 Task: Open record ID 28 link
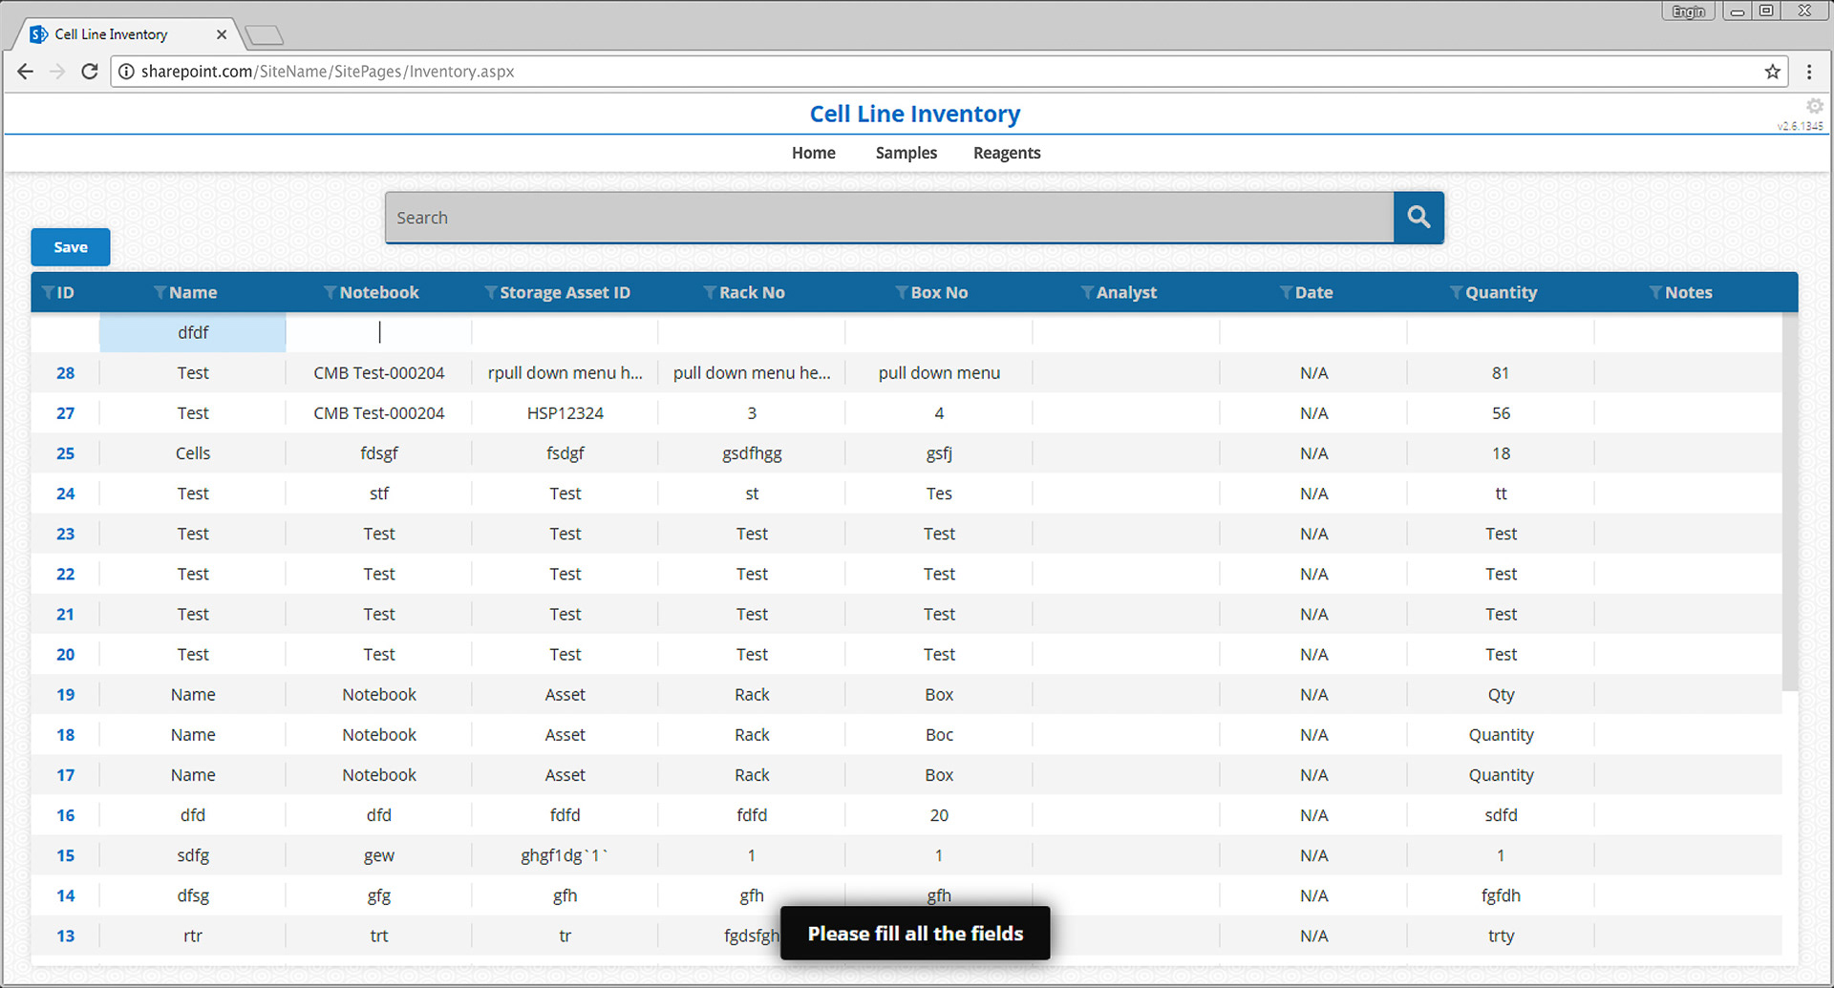[x=65, y=373]
